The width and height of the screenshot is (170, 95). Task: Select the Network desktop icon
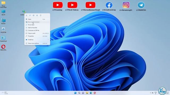tap(3, 21)
